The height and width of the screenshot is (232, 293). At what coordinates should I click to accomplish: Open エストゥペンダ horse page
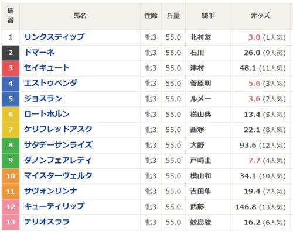(x=50, y=83)
